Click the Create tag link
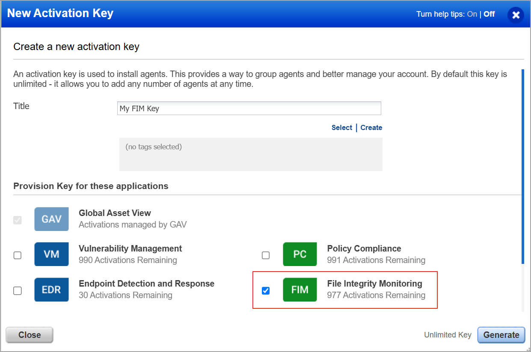The width and height of the screenshot is (531, 352). pos(371,127)
